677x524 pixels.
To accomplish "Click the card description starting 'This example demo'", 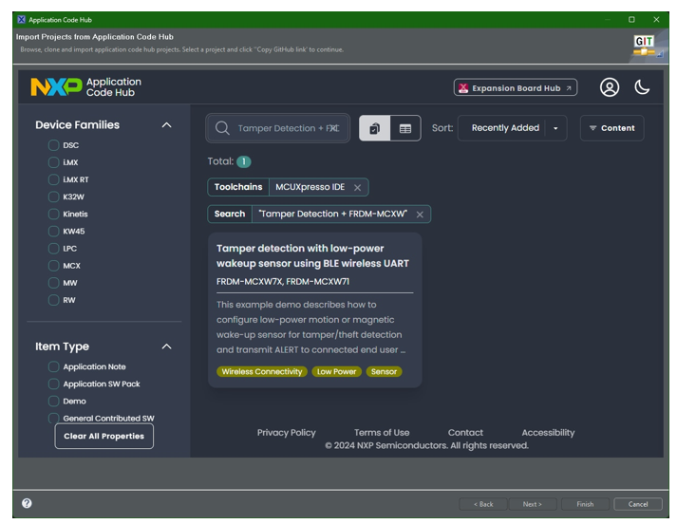I will (x=310, y=327).
